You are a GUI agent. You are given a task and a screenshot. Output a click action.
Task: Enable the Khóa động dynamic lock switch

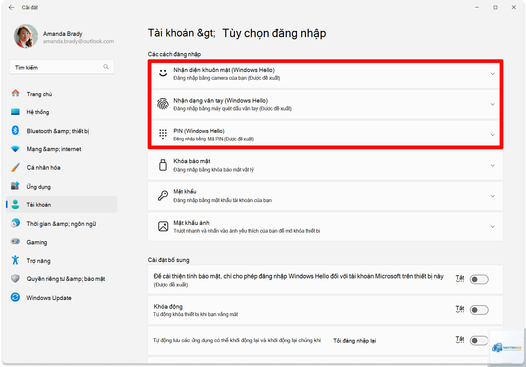click(x=479, y=310)
